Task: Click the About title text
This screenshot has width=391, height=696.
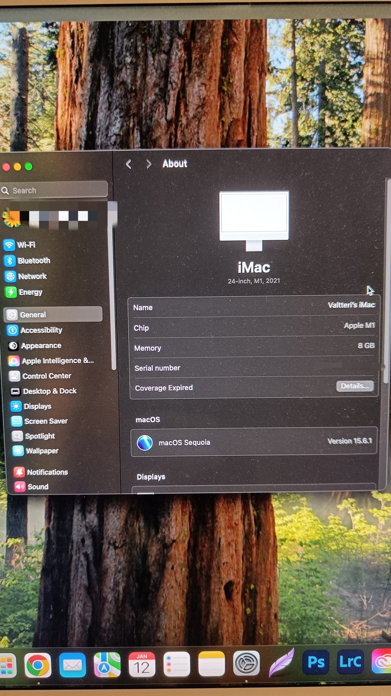Action: click(175, 164)
